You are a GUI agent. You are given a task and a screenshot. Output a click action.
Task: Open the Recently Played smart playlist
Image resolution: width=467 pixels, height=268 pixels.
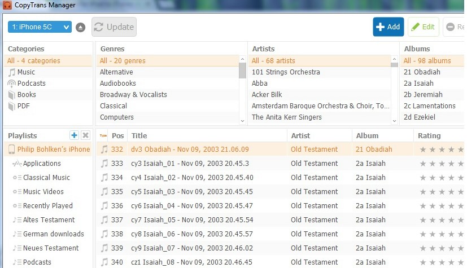(x=48, y=206)
